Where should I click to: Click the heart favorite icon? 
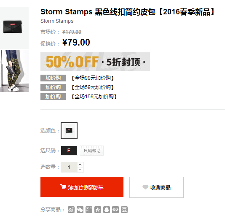pos(145,187)
